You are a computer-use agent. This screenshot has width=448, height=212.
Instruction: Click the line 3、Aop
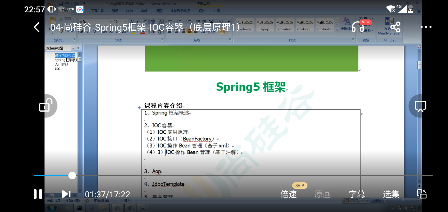[x=152, y=171]
